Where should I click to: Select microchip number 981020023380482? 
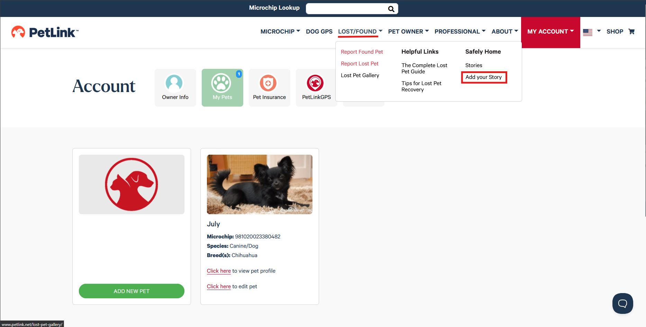pyautogui.click(x=258, y=237)
